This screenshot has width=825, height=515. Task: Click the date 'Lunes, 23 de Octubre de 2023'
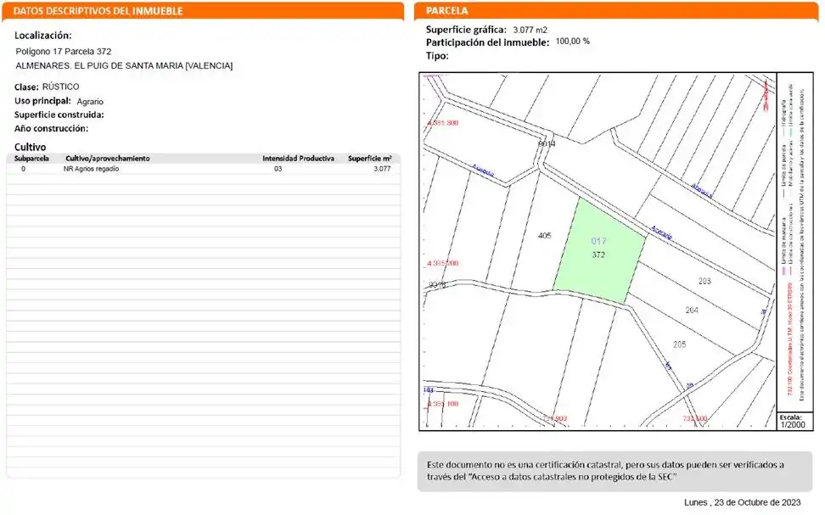[x=743, y=502]
